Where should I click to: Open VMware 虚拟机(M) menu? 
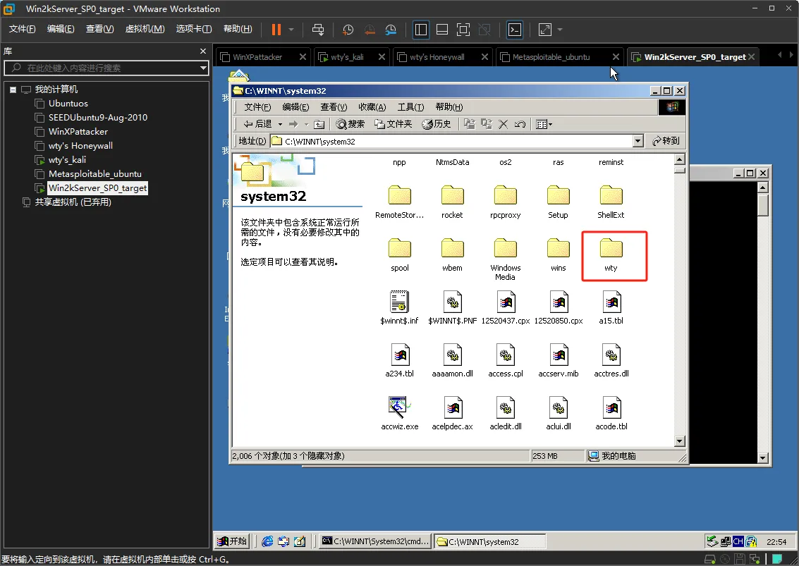145,28
